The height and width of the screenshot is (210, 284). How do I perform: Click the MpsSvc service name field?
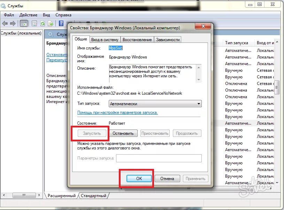(x=116, y=48)
